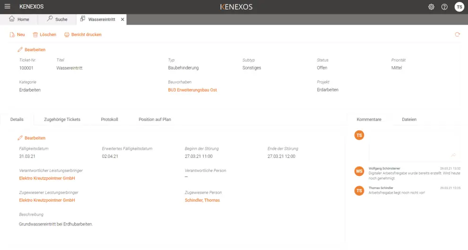
Task: Click Bericht drucken to print report
Action: (83, 34)
